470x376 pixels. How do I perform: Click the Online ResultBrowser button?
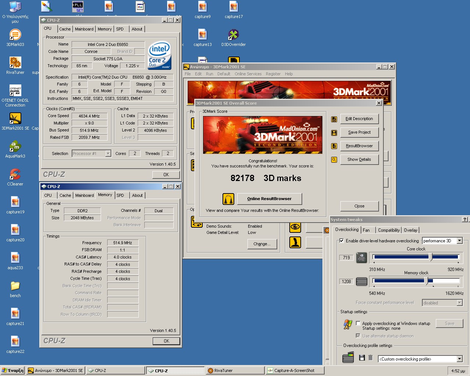(270, 199)
